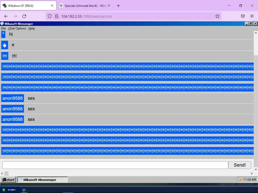The width and height of the screenshot is (258, 193).
Task: Click the address bar URL field
Action: click(x=133, y=16)
